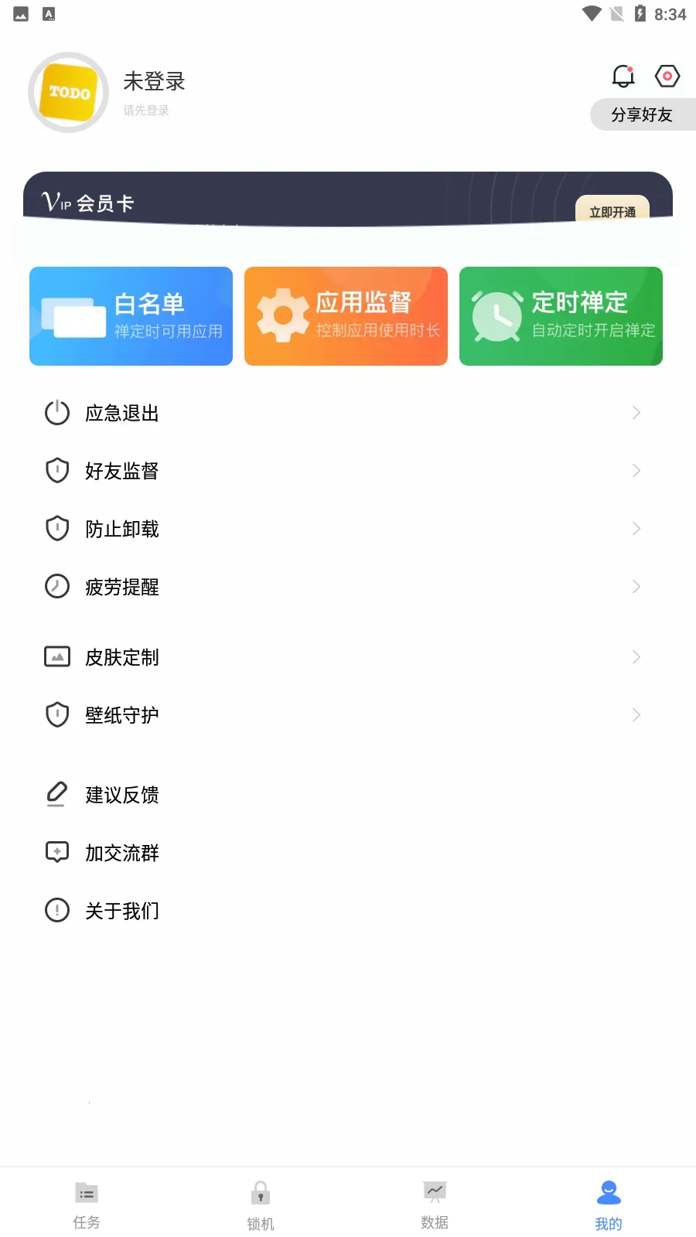Switch to the 锁机 tab
Viewport: 696px width, 1237px height.
click(261, 1205)
